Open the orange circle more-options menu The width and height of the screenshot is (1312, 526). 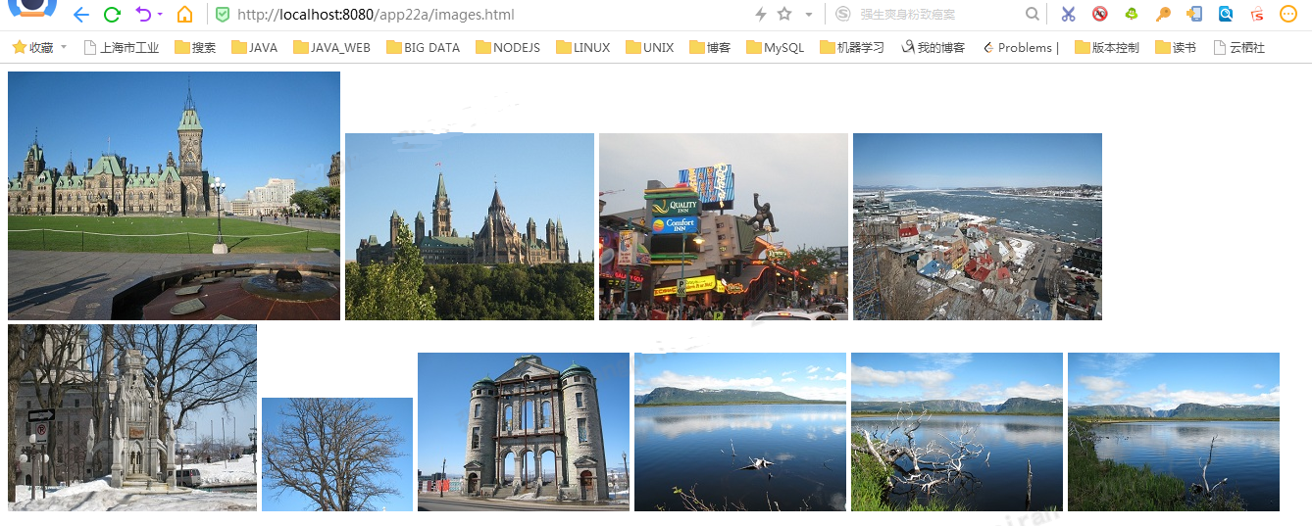(x=1288, y=14)
